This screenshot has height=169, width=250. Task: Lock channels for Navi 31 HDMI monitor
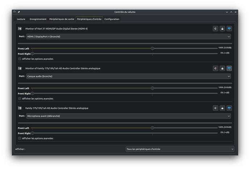pos(222,29)
